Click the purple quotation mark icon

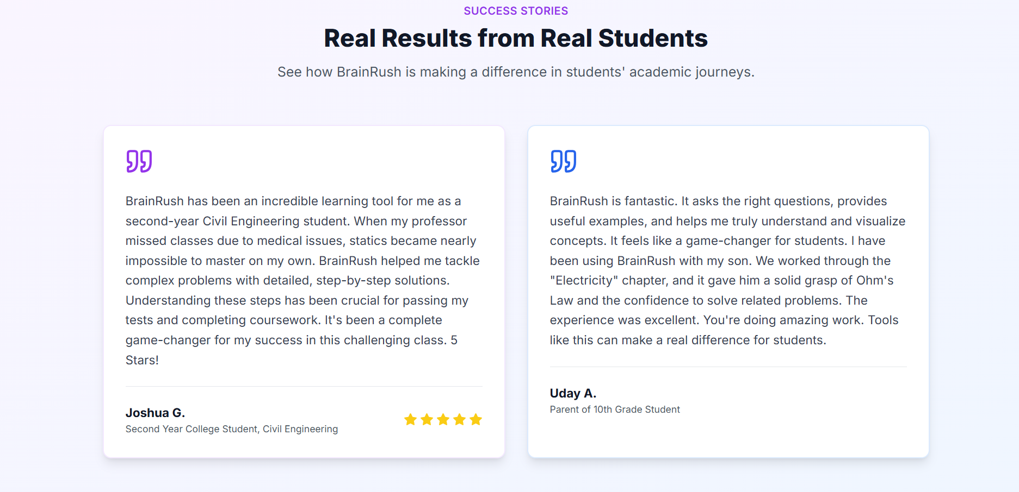click(139, 161)
